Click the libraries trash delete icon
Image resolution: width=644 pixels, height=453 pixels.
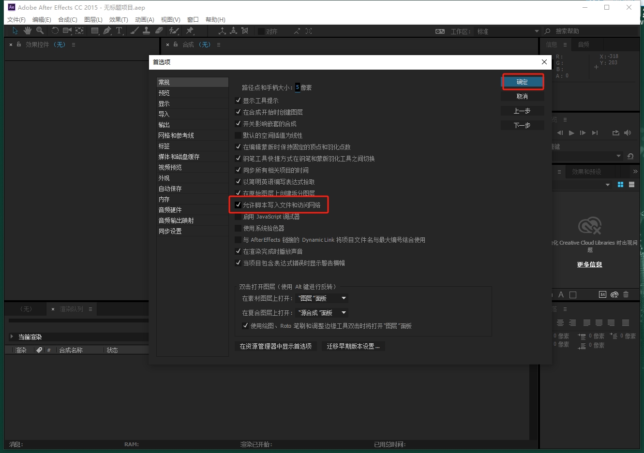(626, 294)
